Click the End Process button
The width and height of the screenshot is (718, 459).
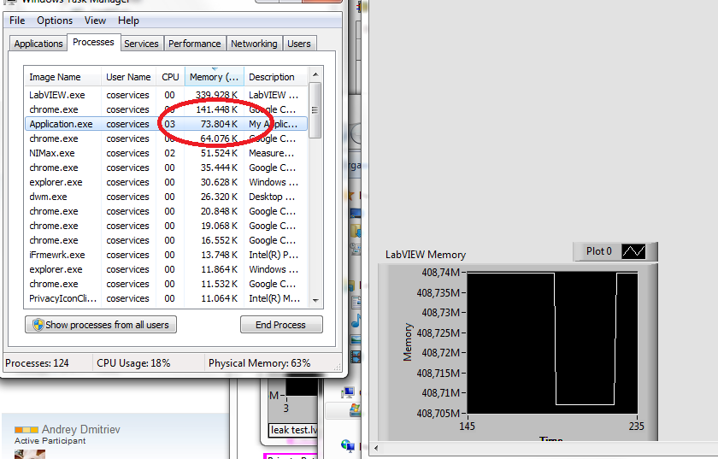click(281, 325)
